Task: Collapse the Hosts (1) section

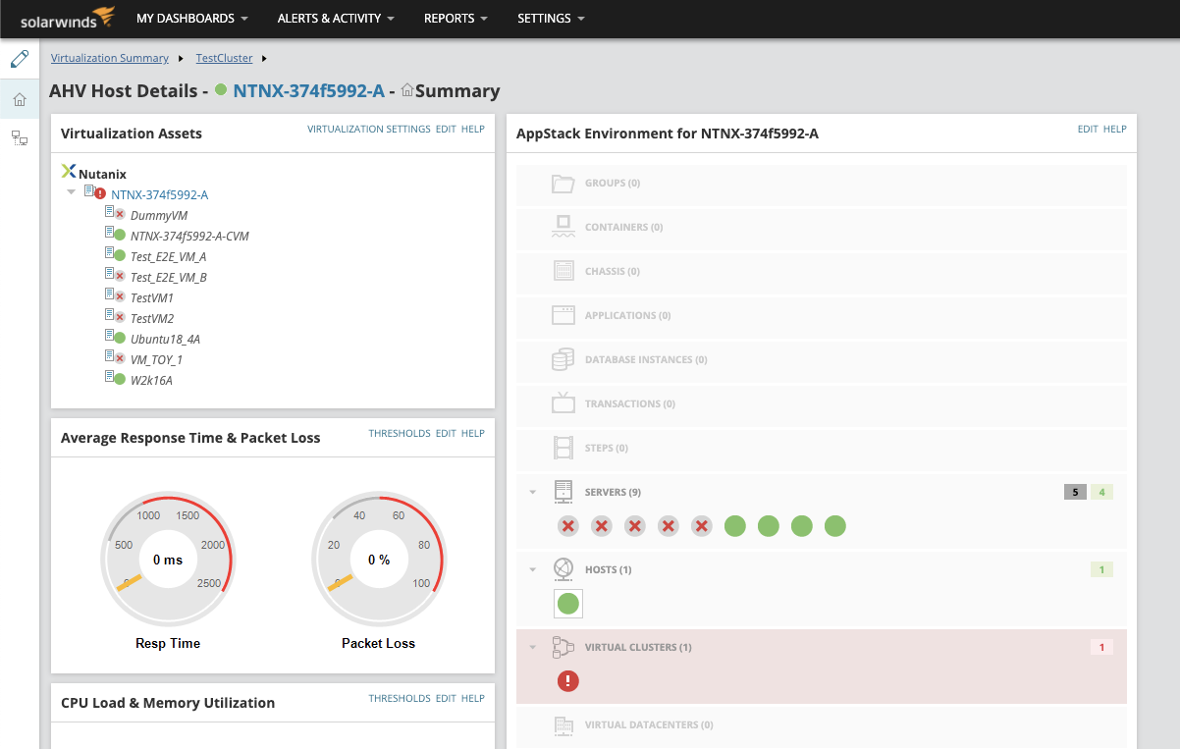Action: [x=532, y=569]
